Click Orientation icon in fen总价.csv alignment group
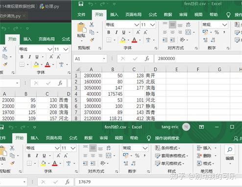Viewport: 242px width, 187px height. point(182,40)
